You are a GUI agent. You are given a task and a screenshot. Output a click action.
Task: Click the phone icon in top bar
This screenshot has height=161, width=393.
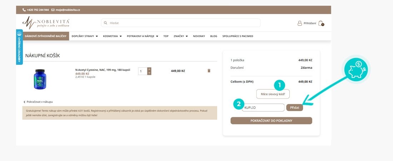[24, 10]
